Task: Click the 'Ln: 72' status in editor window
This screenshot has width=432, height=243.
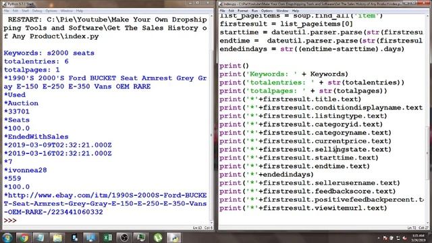Action: click(x=411, y=228)
